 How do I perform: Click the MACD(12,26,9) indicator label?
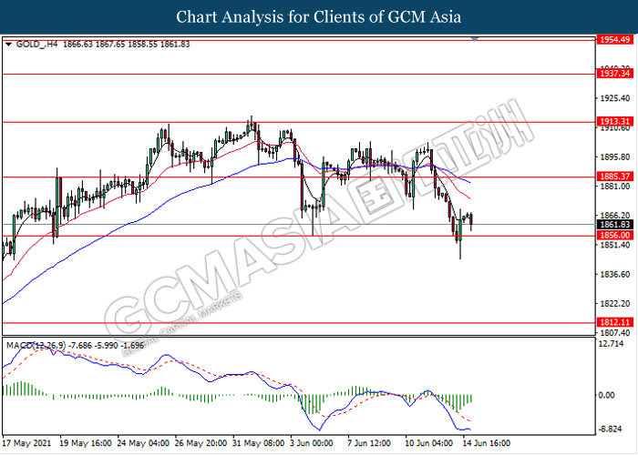coord(36,346)
